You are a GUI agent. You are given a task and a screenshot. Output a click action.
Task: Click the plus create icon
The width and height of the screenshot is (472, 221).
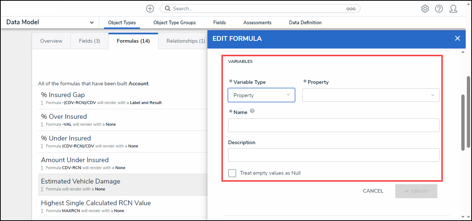point(150,8)
